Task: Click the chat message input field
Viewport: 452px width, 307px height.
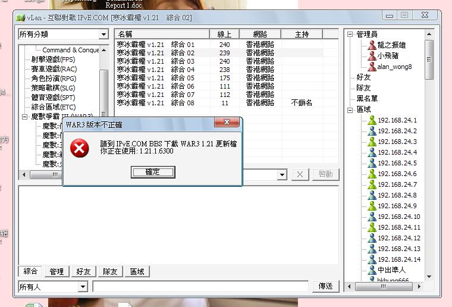Action: [x=200, y=287]
